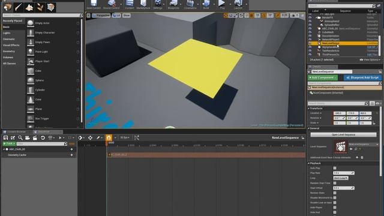Click Play in the main toolbar

(222, 5)
